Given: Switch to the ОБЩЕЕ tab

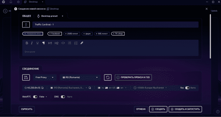Looking at the screenshot, I should click(27, 16).
